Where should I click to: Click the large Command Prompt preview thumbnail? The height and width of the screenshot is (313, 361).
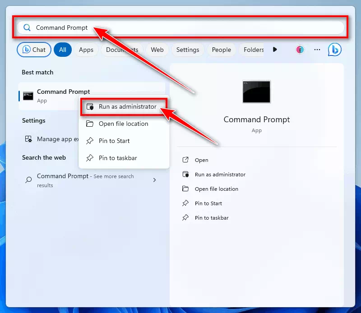pos(256,92)
